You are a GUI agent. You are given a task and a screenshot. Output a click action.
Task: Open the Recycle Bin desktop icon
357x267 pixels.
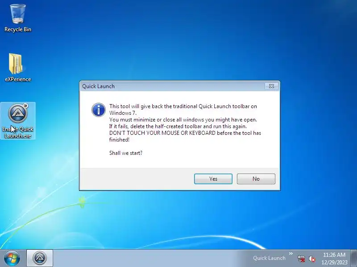pos(18,18)
